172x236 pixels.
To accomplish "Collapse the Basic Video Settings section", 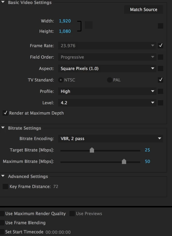I will point(3,2).
